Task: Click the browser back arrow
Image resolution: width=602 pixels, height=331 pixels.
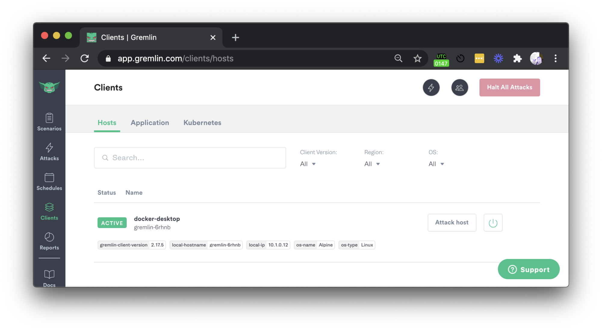Action: [46, 58]
